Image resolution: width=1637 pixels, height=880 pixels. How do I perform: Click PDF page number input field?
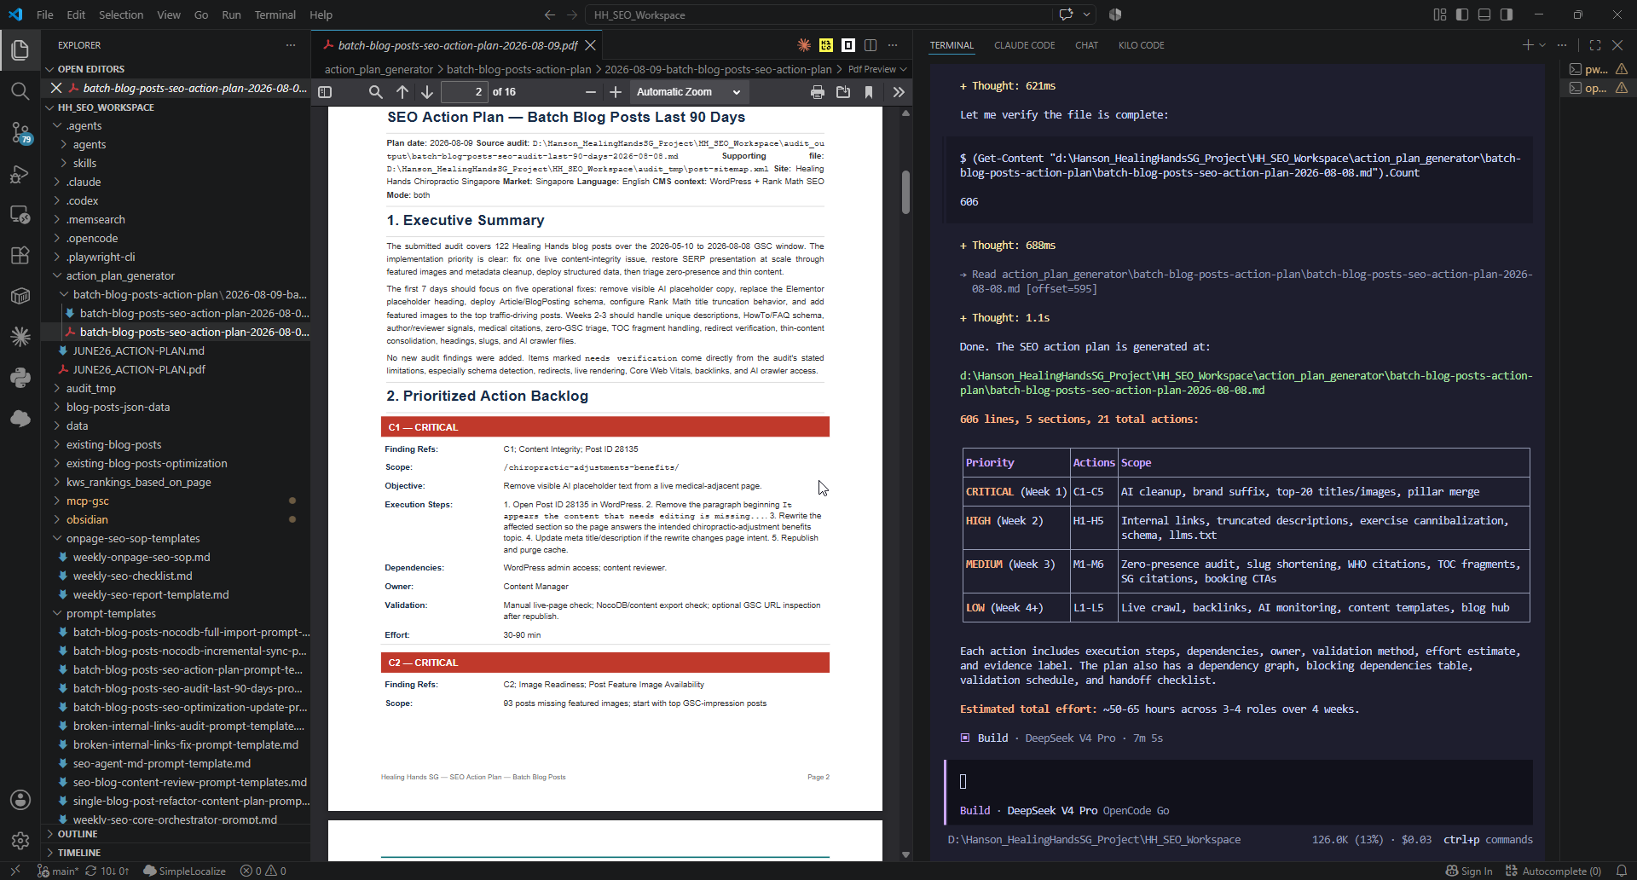(464, 92)
